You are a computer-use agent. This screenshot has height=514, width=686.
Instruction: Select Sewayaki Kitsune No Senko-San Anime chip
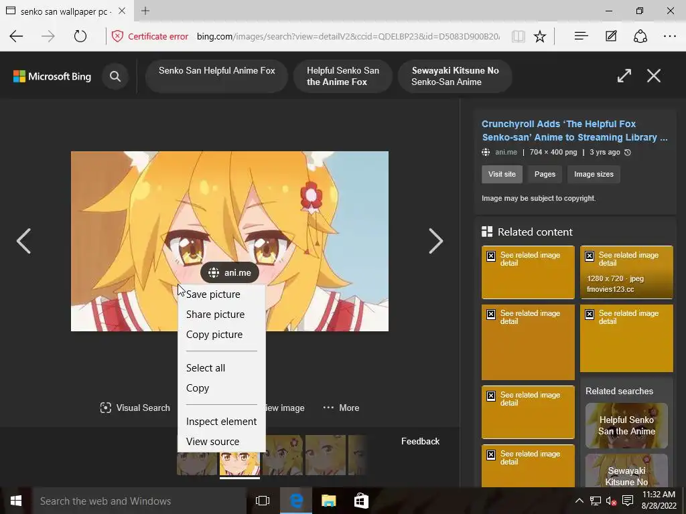[455, 76]
